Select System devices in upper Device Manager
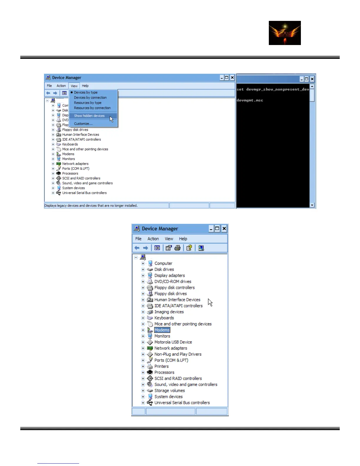 point(74,188)
